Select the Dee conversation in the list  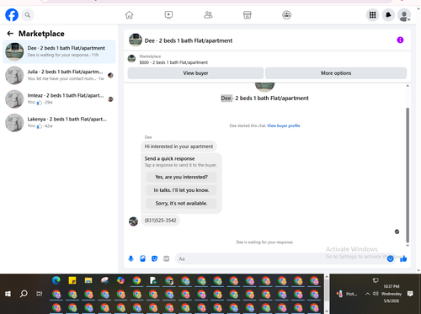59,51
